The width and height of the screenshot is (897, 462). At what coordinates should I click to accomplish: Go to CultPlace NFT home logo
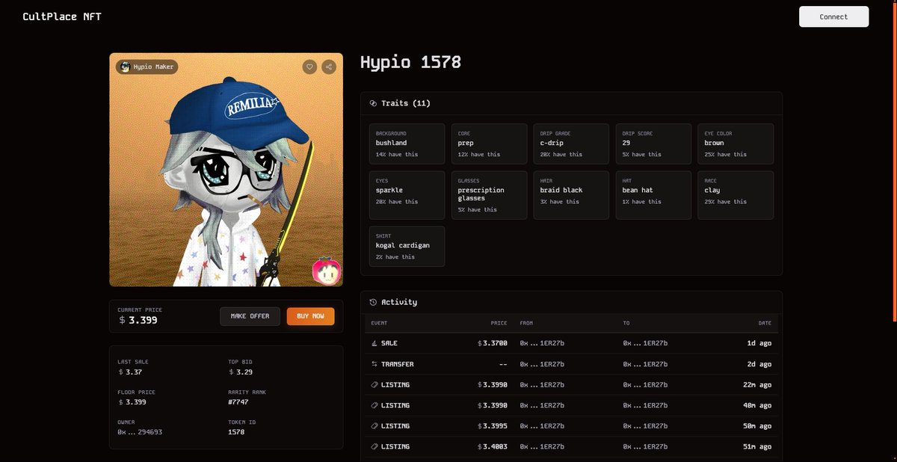[x=62, y=16]
